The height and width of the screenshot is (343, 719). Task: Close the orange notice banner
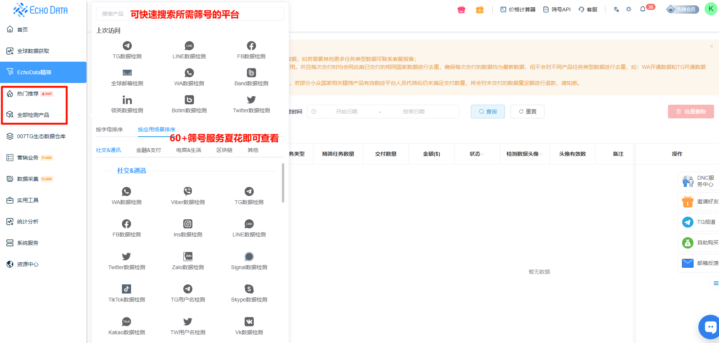[711, 46]
